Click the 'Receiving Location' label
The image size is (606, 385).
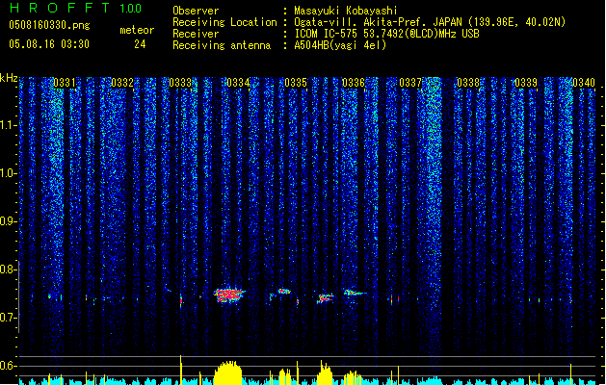tap(224, 22)
